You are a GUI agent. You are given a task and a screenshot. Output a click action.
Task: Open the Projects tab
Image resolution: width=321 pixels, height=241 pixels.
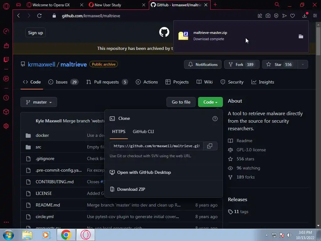(177, 82)
